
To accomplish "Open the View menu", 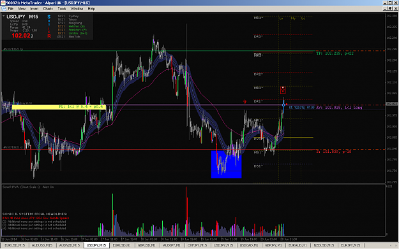I will 22,9.
